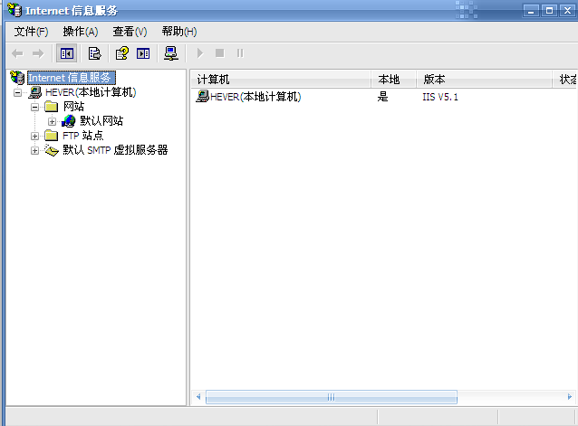Expand the 默认 SMTP 虚拟服务器 node
The width and height of the screenshot is (578, 426).
click(34, 150)
